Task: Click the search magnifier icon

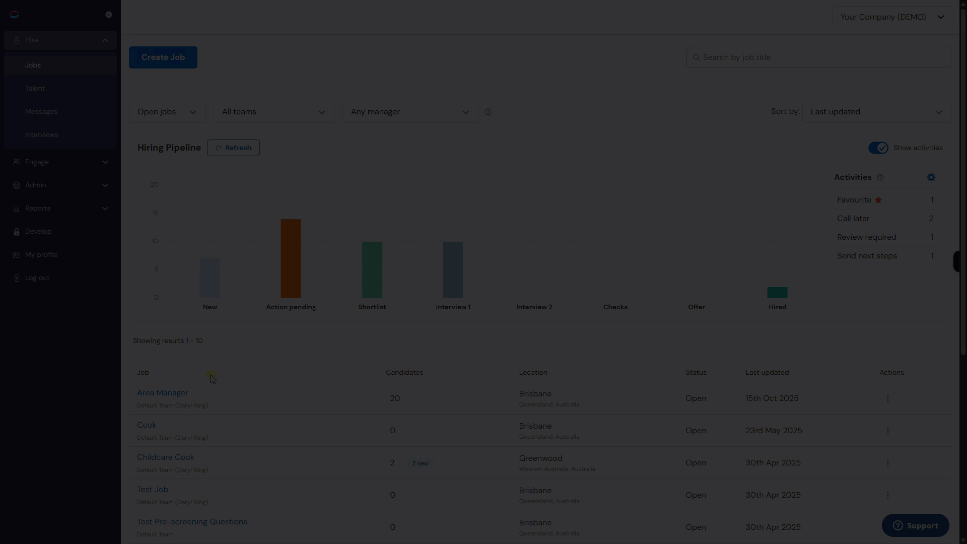Action: 697,57
